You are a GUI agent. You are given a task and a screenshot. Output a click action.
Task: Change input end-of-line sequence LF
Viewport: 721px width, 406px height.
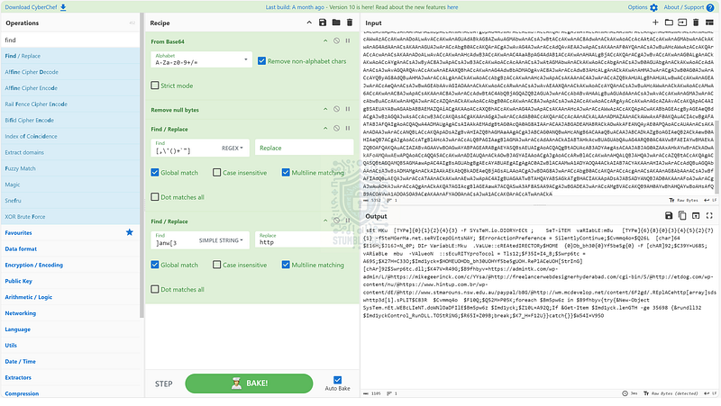(x=712, y=200)
